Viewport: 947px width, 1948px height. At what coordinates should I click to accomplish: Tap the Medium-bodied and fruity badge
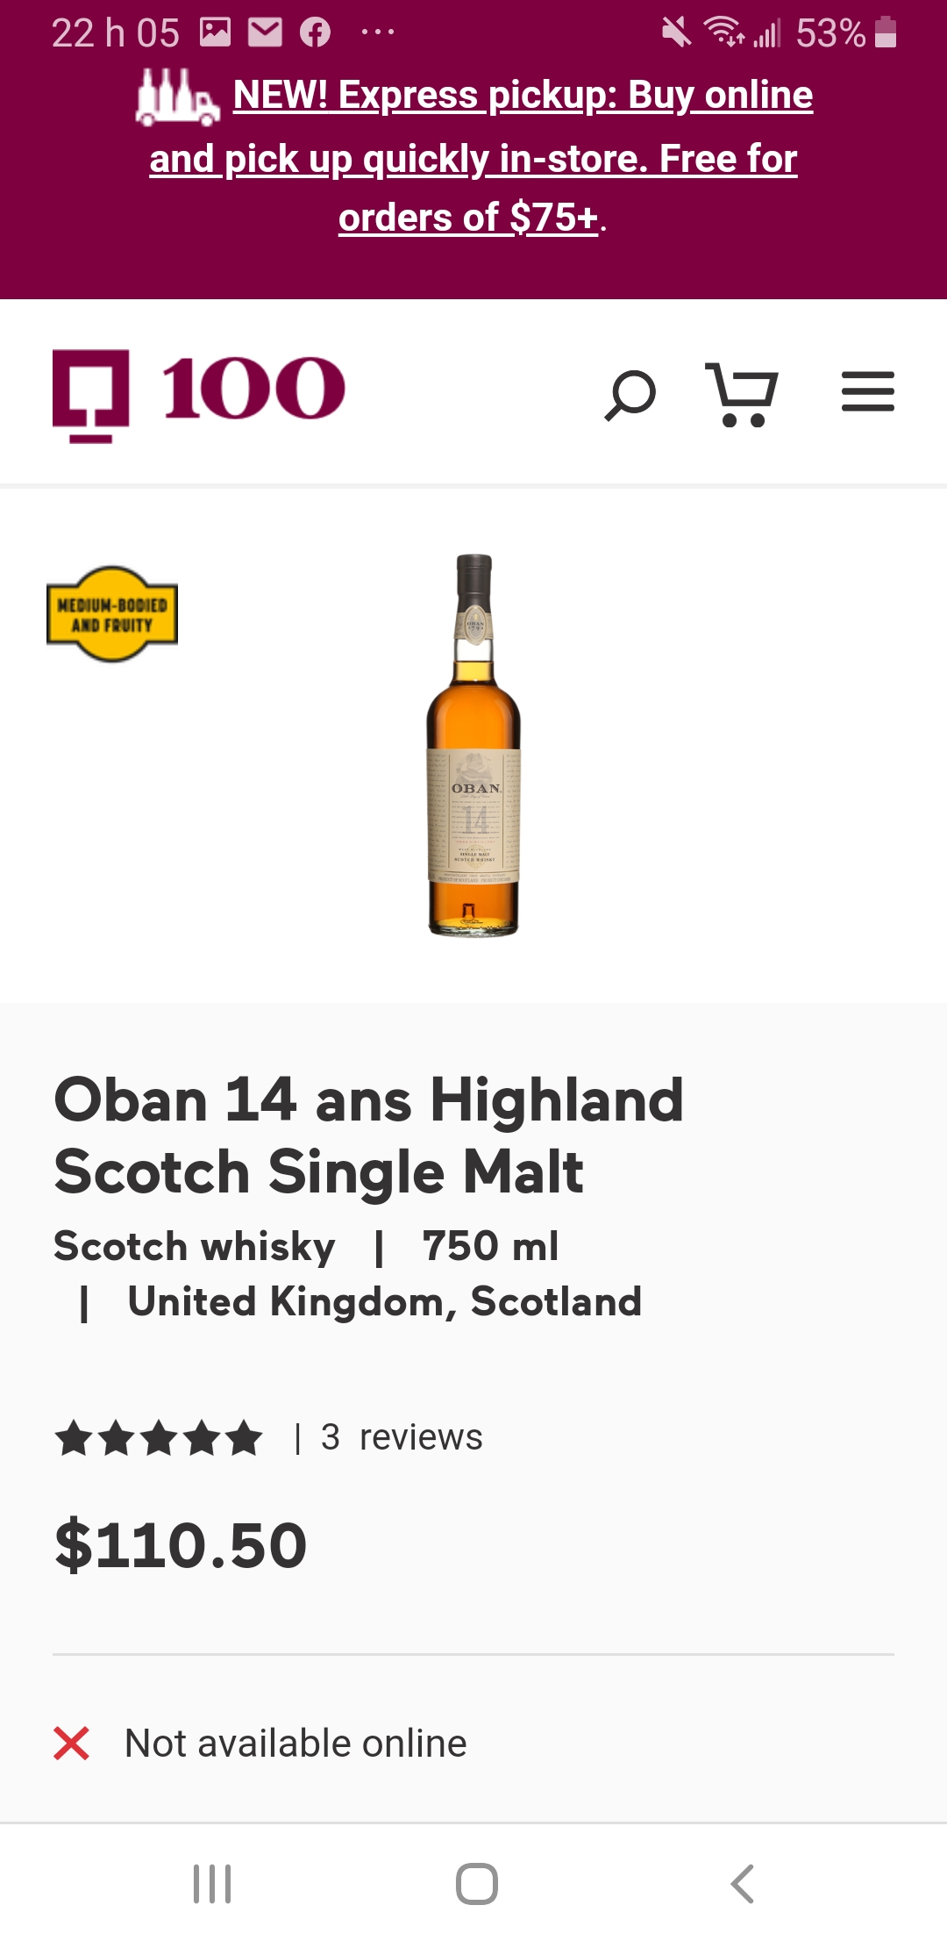[x=112, y=614]
